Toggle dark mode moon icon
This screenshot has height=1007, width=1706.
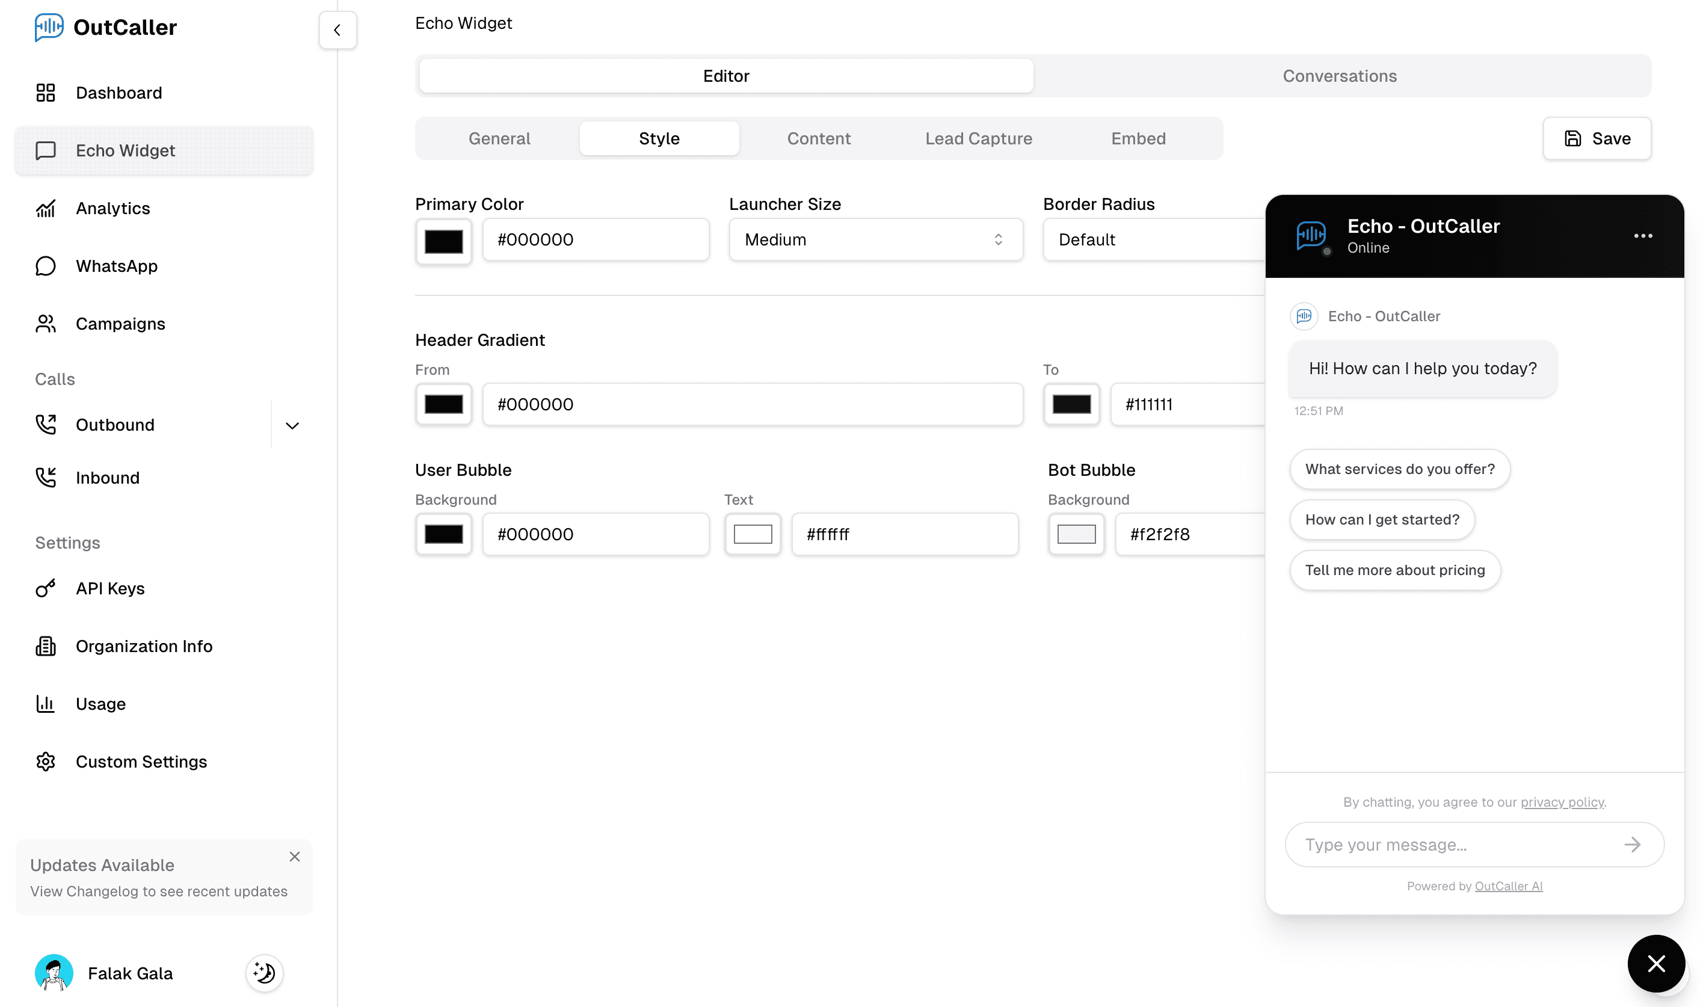(x=264, y=973)
